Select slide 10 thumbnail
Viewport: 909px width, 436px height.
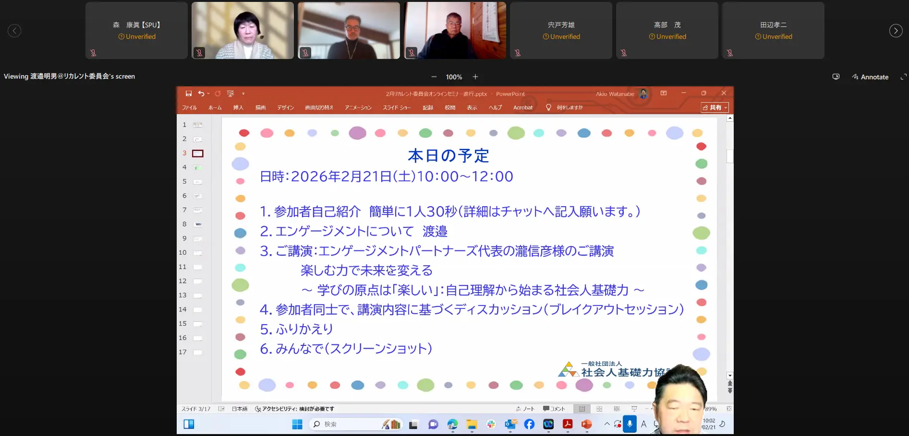pos(197,253)
